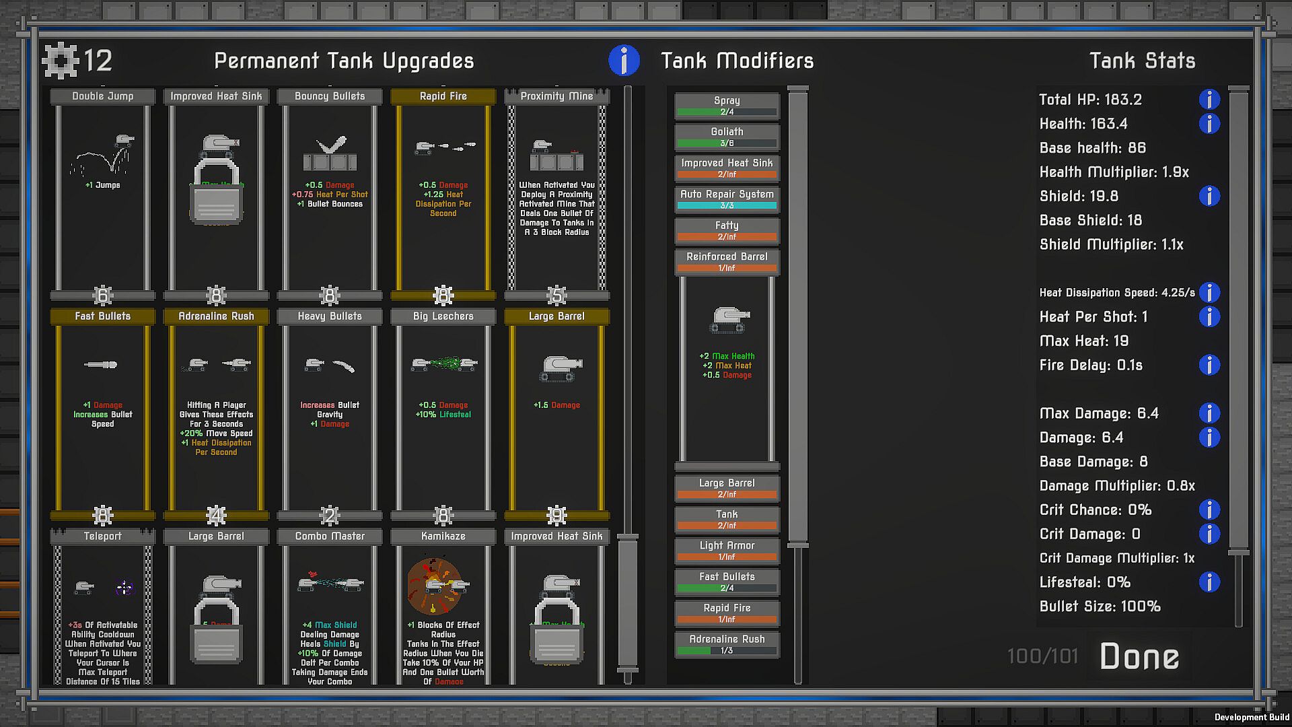1292x727 pixels.
Task: Click the Total HP info icon
Action: pos(1209,100)
